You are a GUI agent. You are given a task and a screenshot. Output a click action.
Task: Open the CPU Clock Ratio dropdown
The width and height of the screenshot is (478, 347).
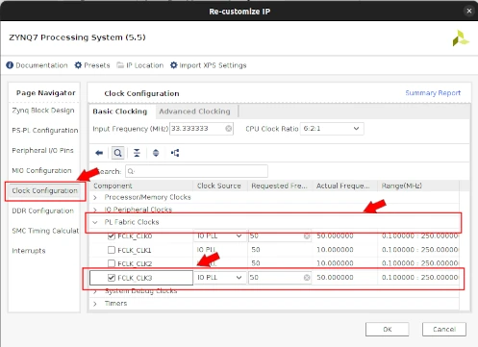[x=332, y=129]
